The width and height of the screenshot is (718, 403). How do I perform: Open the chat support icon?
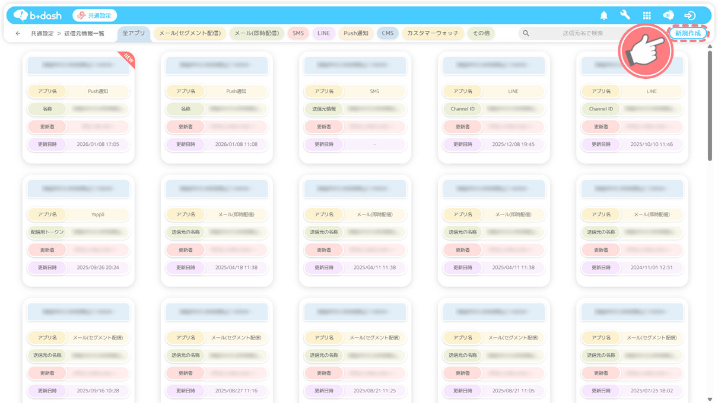coord(668,15)
